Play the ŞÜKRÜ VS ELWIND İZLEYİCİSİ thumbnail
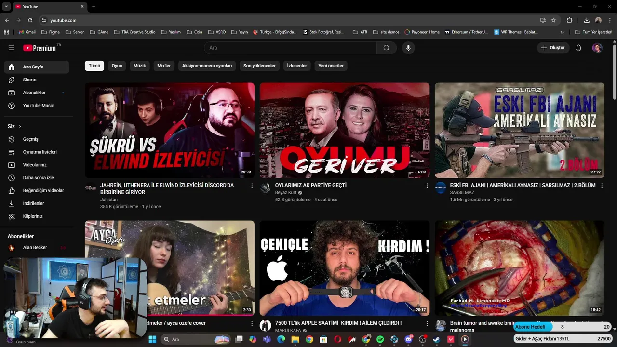 click(x=170, y=130)
